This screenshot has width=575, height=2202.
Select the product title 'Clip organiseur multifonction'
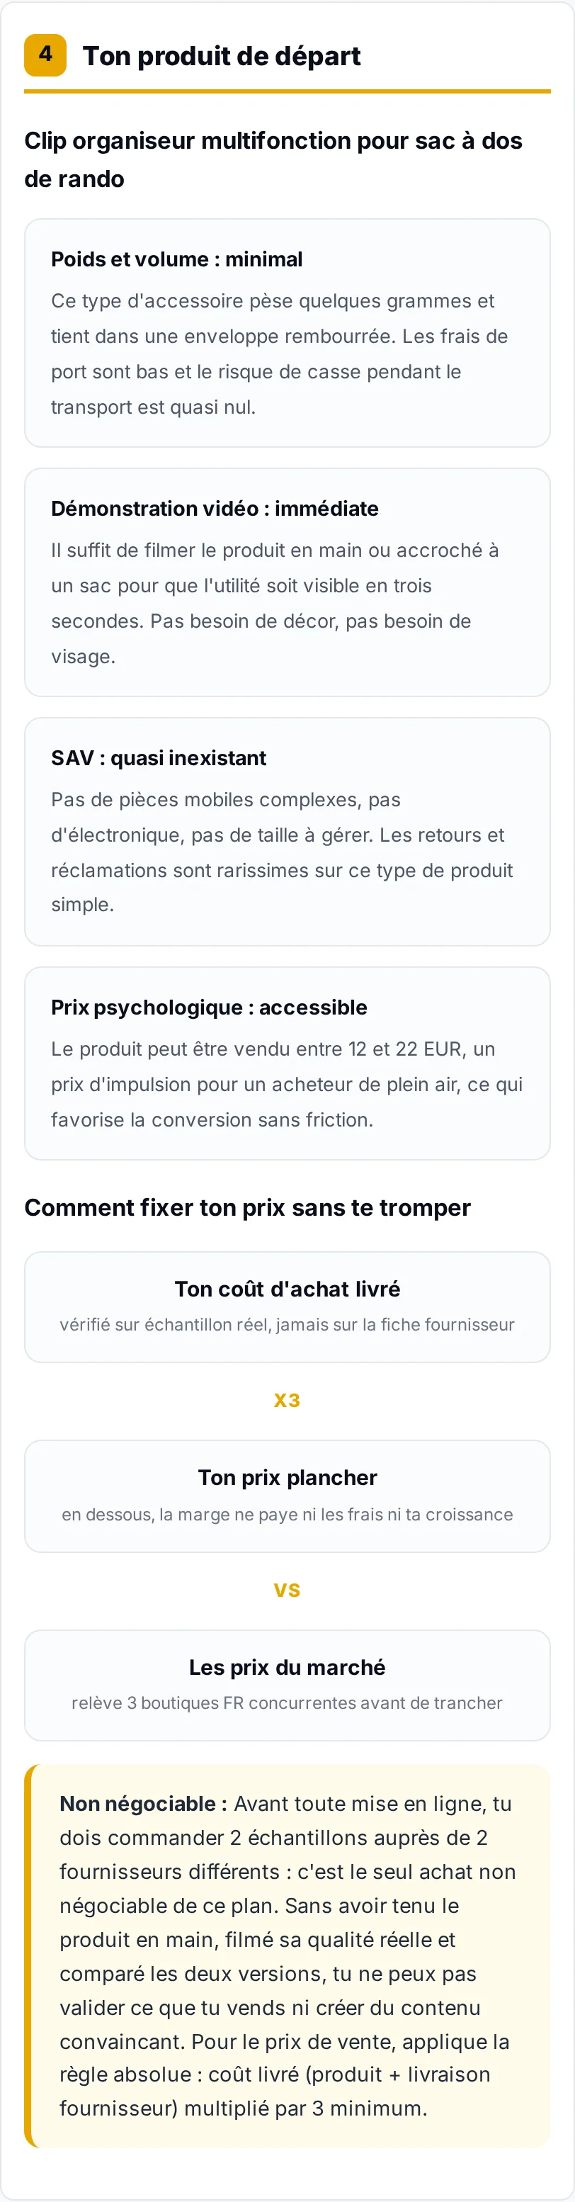tap(273, 160)
